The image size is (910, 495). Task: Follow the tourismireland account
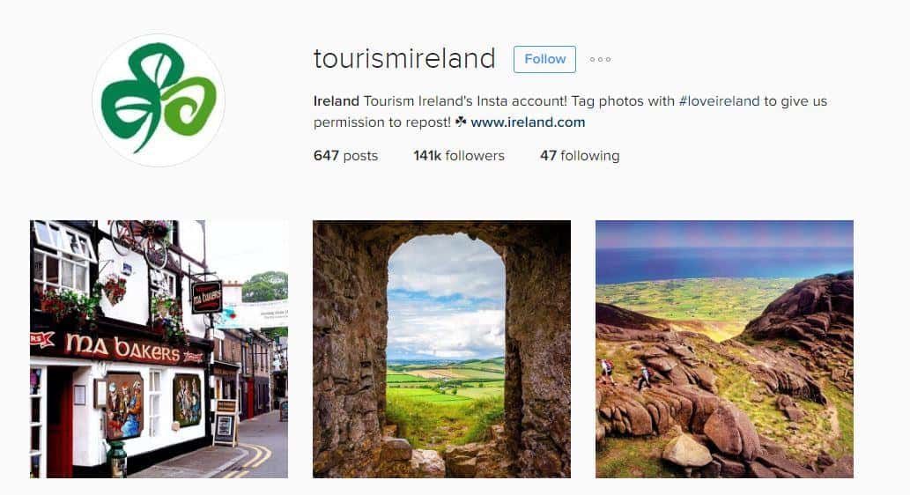pos(544,59)
